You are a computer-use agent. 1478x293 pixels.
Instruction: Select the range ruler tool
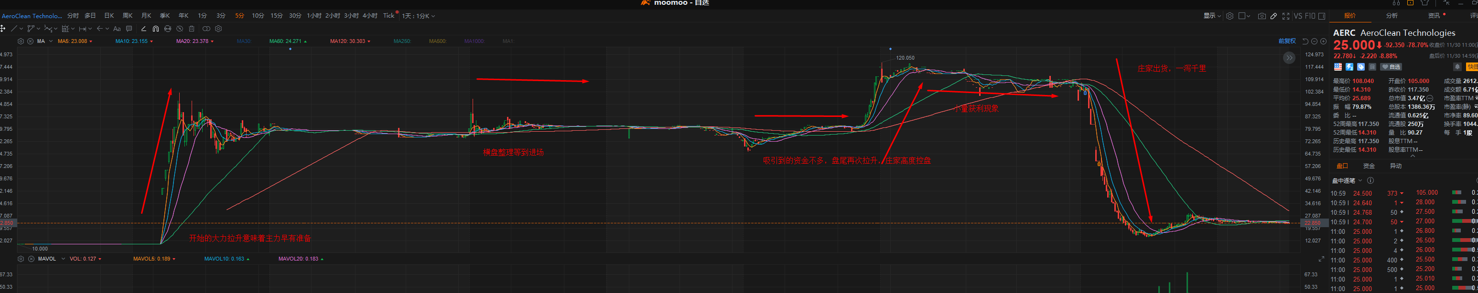[83, 29]
